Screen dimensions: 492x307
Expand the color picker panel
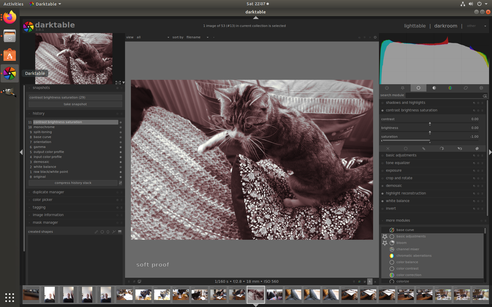pos(42,200)
